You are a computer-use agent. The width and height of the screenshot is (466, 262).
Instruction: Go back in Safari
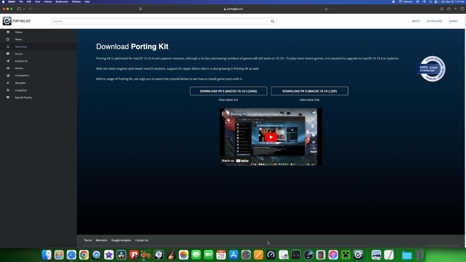(30, 9)
